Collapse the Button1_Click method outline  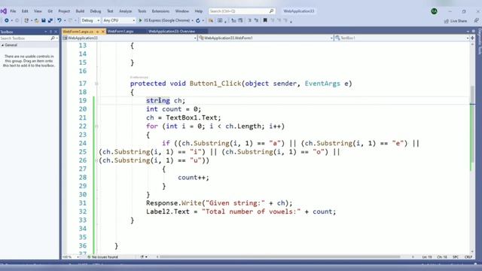pyautogui.click(x=96, y=84)
